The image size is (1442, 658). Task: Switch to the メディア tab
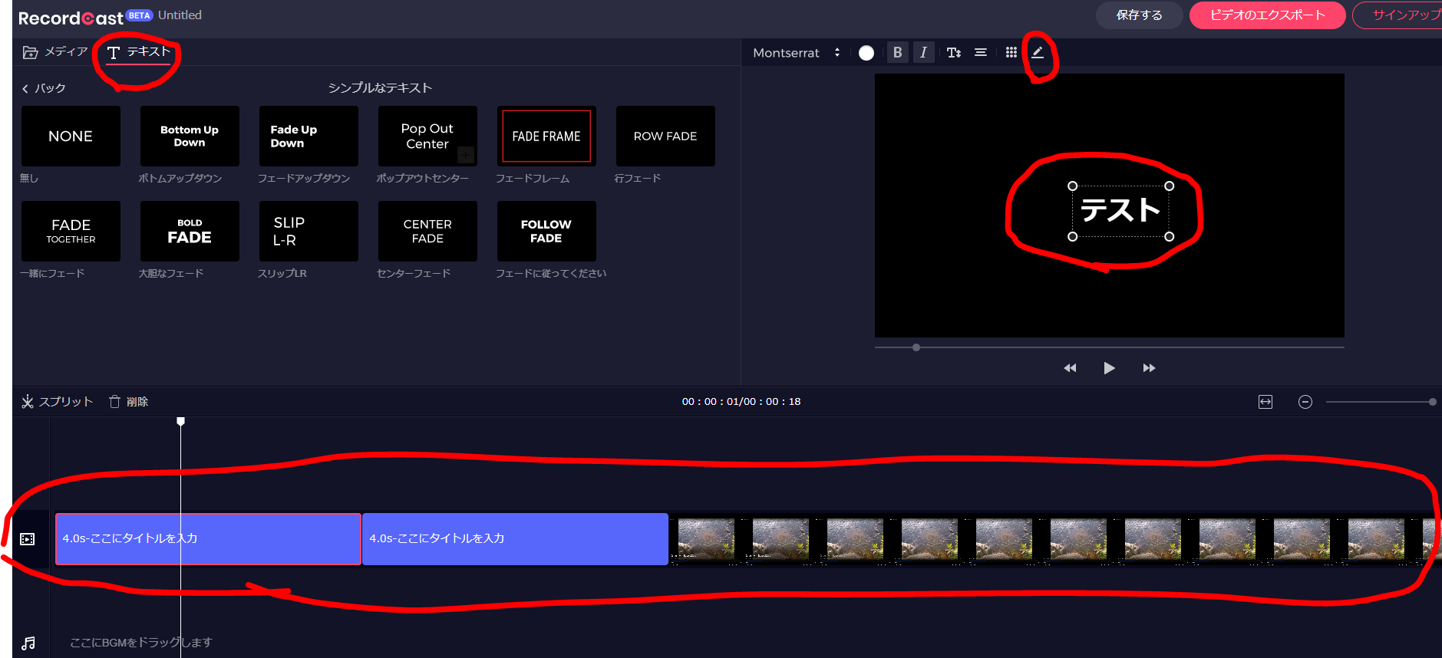[x=55, y=51]
